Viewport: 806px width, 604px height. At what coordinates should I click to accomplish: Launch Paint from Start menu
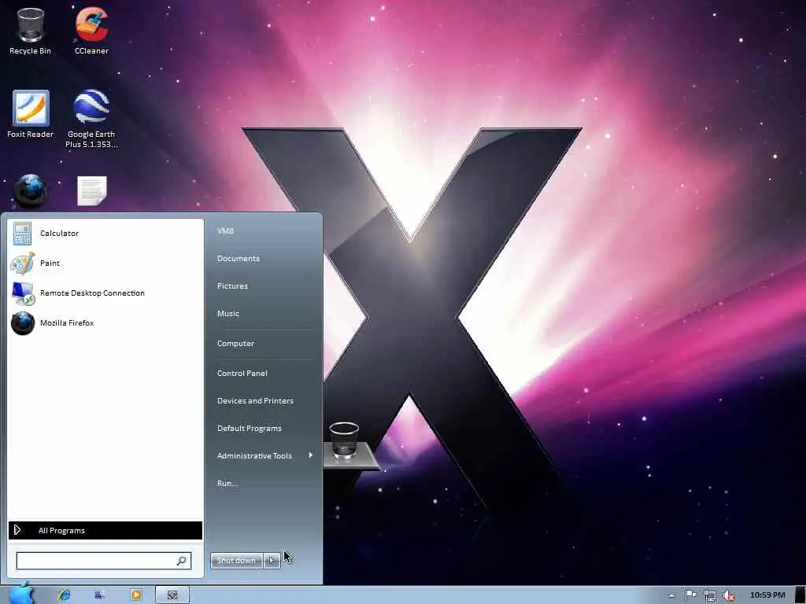tap(105, 263)
